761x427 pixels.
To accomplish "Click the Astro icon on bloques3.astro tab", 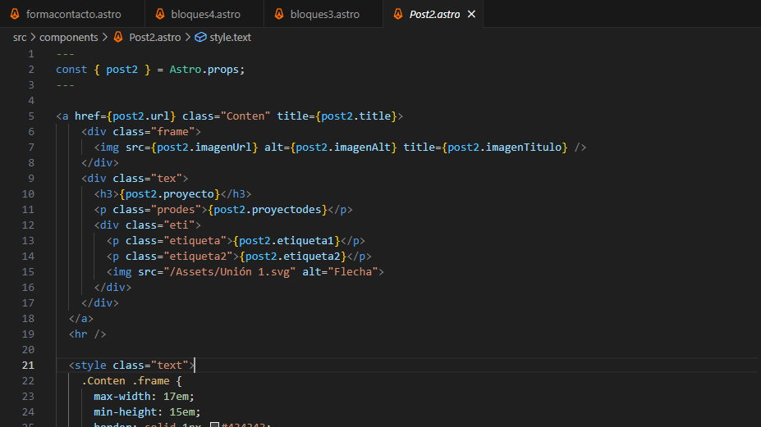I will coord(280,15).
